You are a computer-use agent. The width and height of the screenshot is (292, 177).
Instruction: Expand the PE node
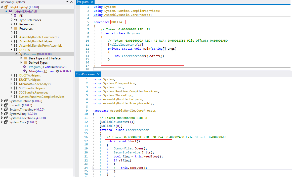click(12, 15)
